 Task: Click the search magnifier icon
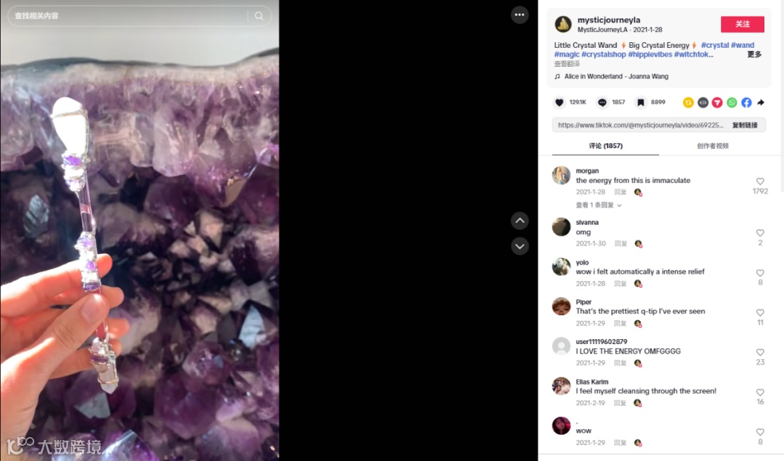(x=259, y=16)
